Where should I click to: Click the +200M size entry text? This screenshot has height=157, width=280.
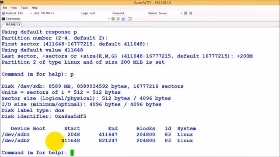click(x=245, y=56)
